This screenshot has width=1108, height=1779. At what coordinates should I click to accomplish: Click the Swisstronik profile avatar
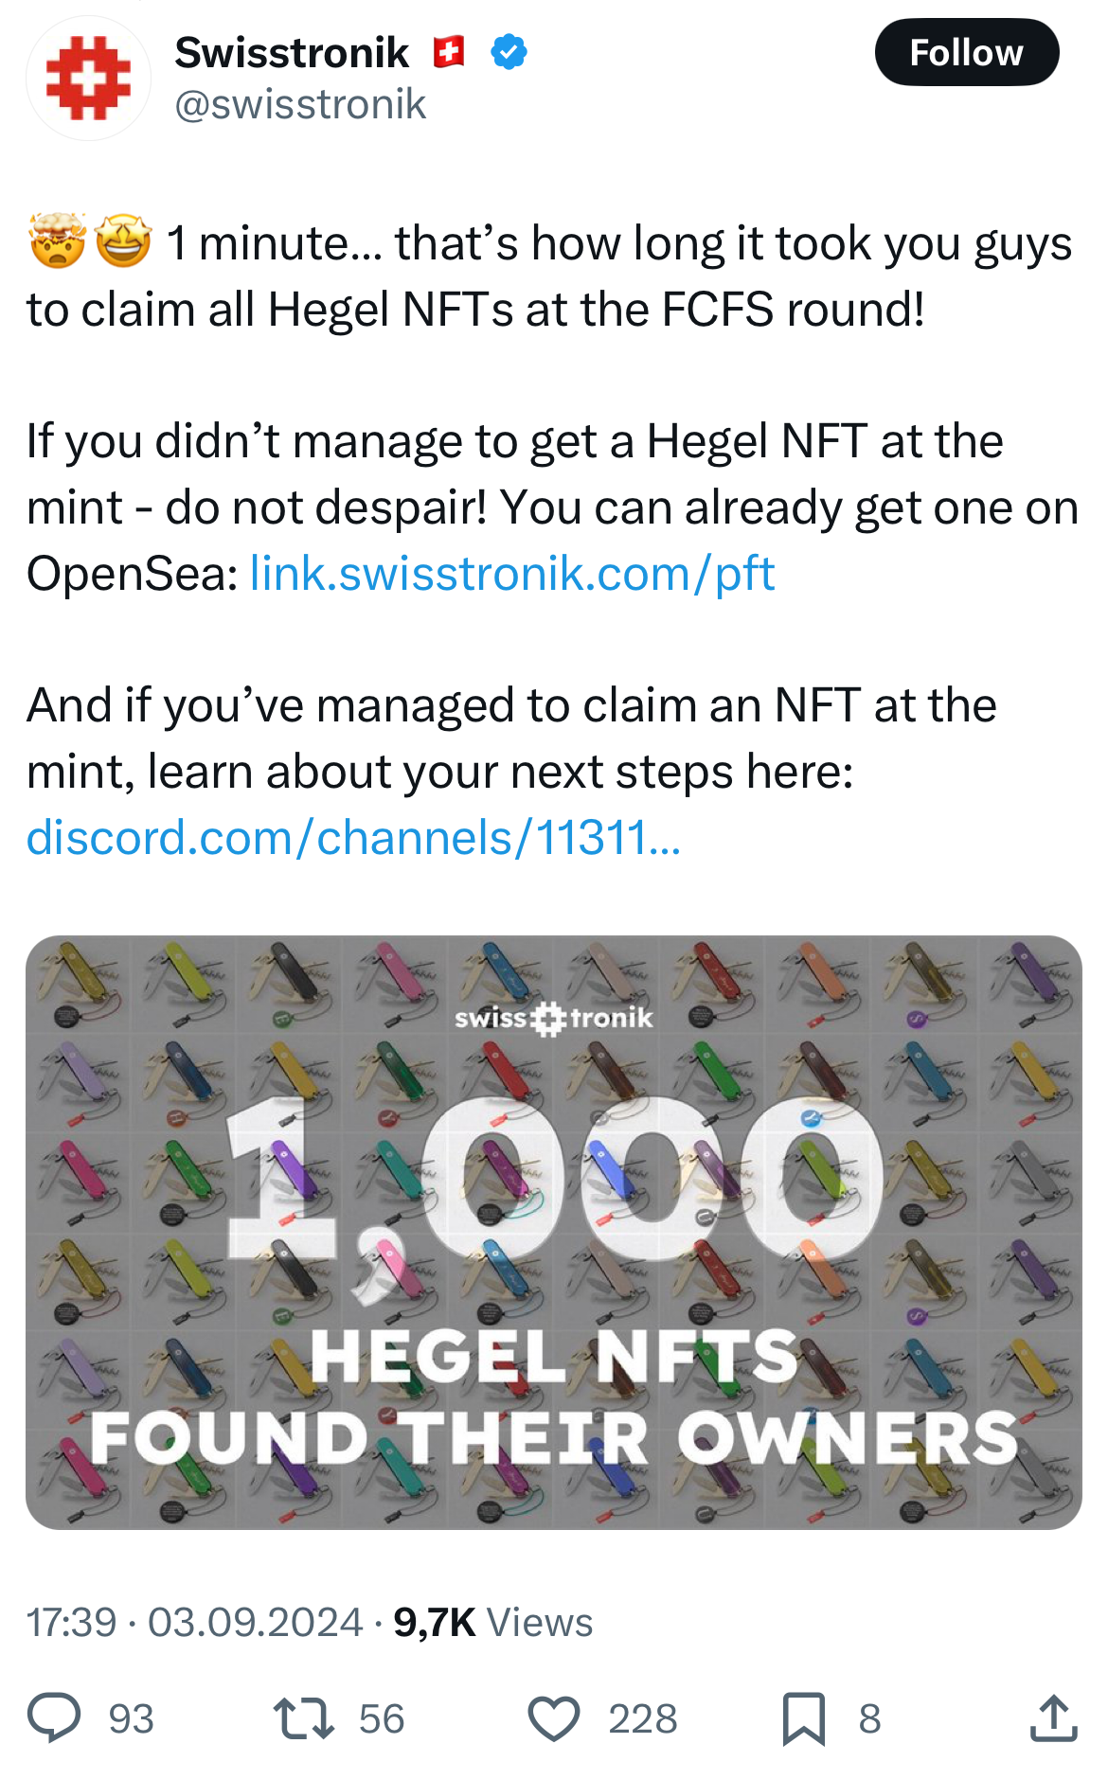pos(88,78)
